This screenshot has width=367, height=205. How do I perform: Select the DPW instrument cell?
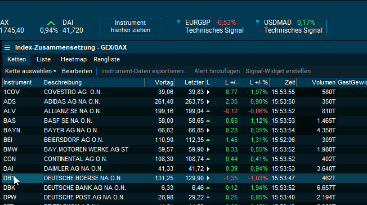[23, 198]
